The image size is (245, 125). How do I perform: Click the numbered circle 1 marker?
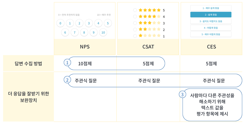click(67, 63)
